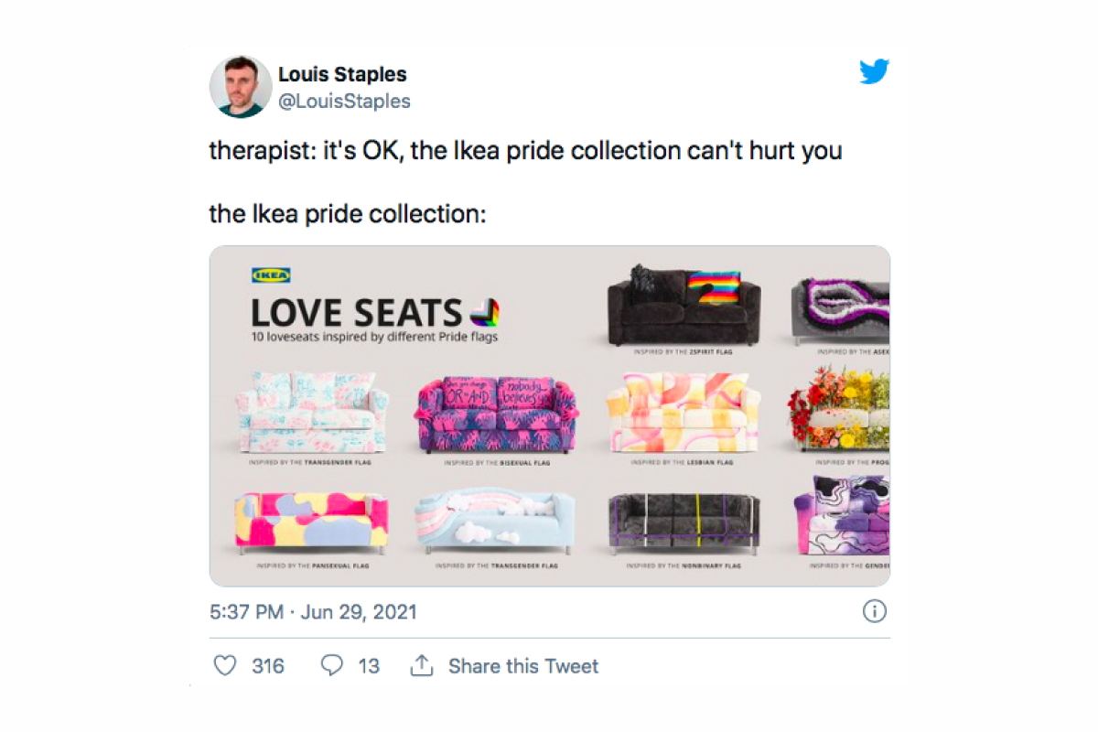
Task: Click the Share this Tweet text
Action: click(522, 665)
